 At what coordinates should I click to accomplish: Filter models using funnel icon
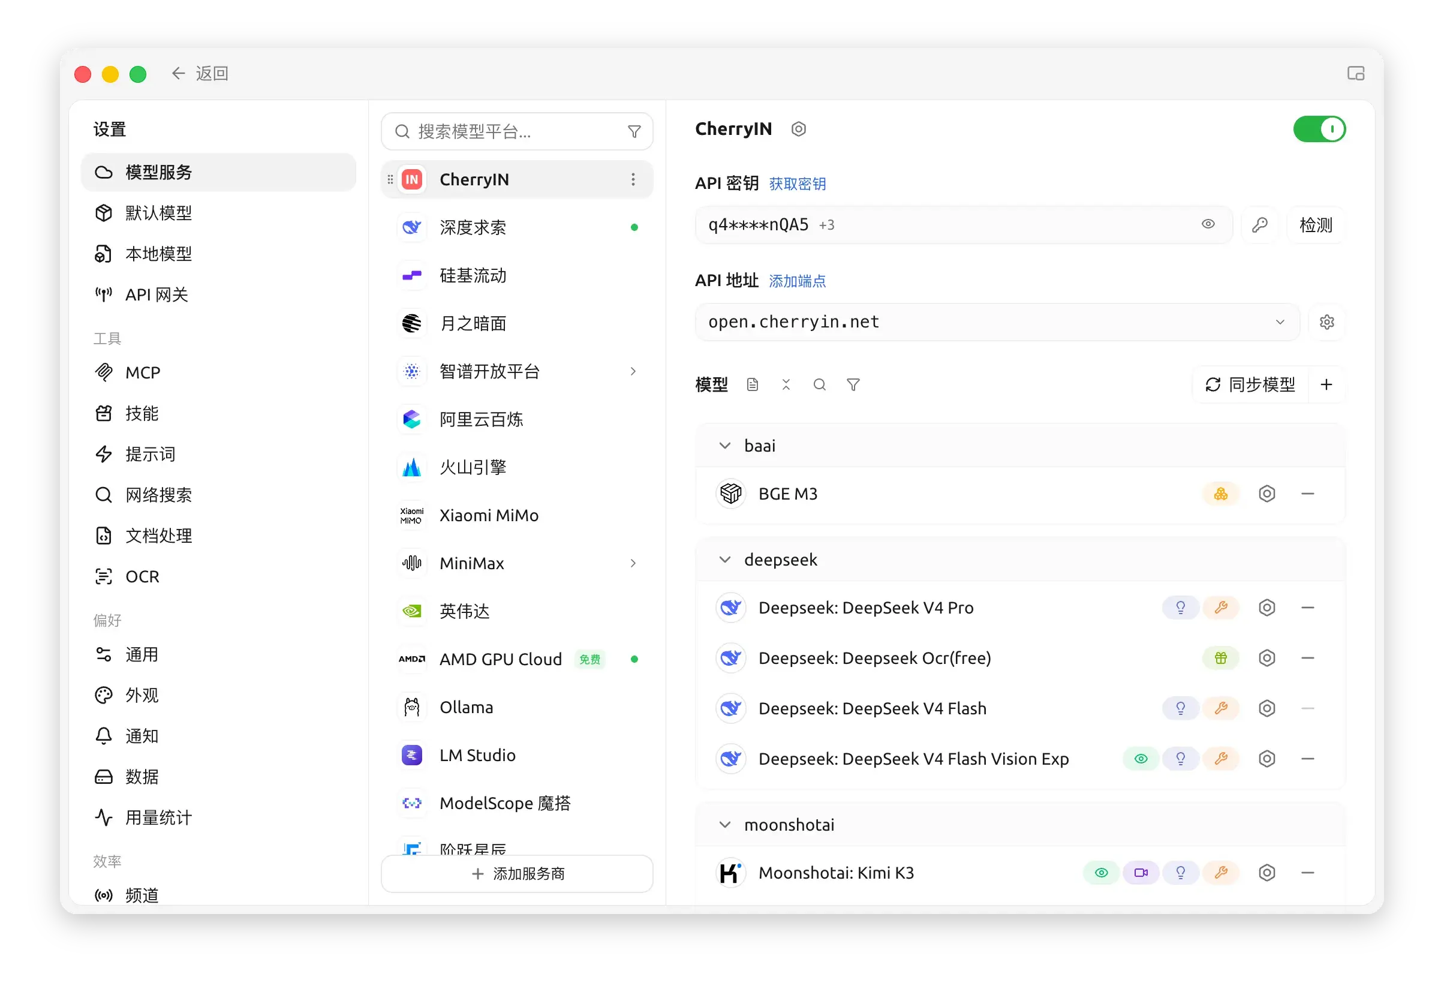pos(853,385)
